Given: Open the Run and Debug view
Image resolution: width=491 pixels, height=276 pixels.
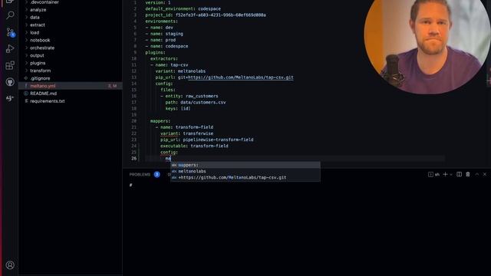Looking at the screenshot, I should pos(10,48).
